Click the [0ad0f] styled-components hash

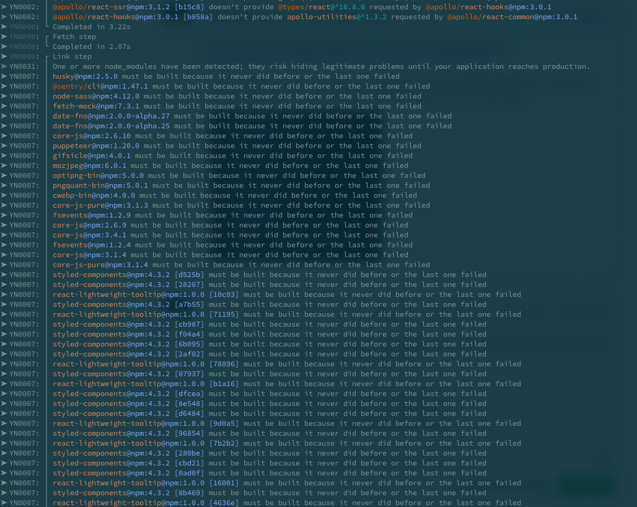tap(190, 474)
